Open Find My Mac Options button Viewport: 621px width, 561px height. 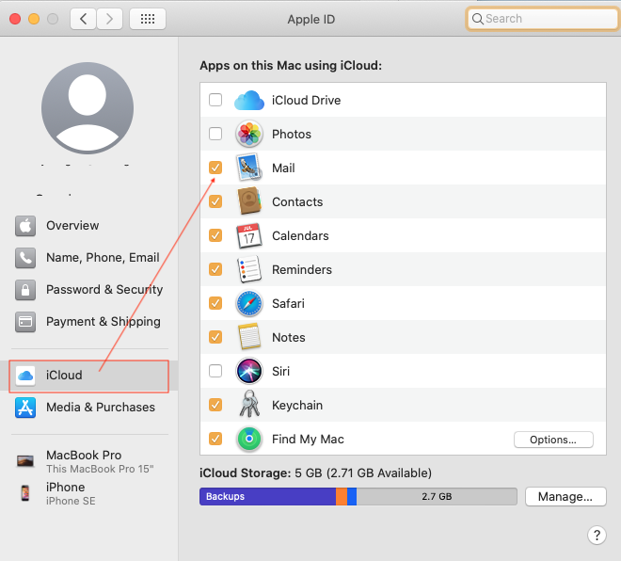(553, 440)
